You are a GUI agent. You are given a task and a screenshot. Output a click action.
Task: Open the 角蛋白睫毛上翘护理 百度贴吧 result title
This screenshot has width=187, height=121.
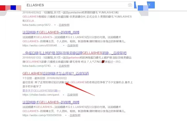[74, 53]
